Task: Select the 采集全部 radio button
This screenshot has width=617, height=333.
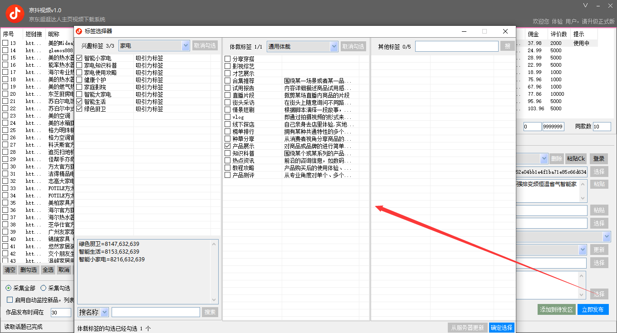Action: 9,288
